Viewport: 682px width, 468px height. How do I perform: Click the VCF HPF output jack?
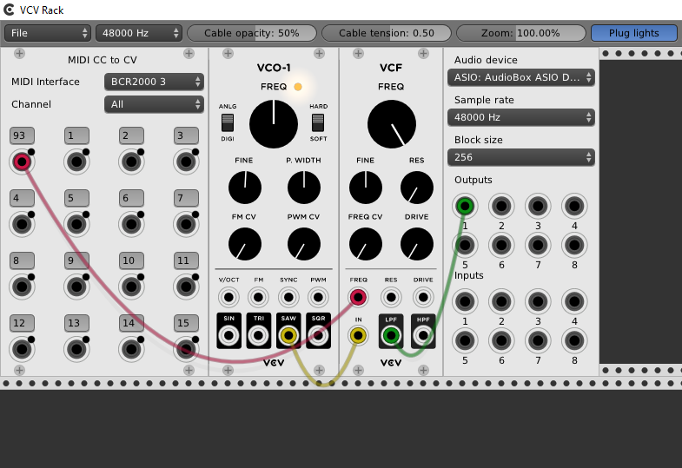click(423, 336)
